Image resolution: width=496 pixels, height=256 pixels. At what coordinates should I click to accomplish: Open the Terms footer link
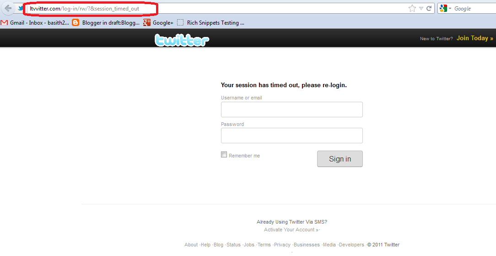point(264,245)
